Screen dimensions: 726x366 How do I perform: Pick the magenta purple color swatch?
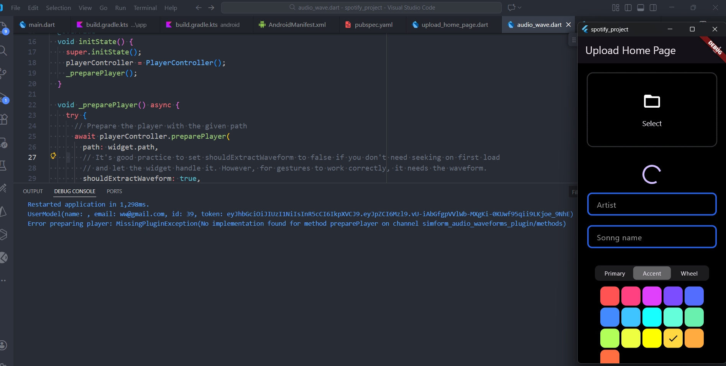click(652, 296)
